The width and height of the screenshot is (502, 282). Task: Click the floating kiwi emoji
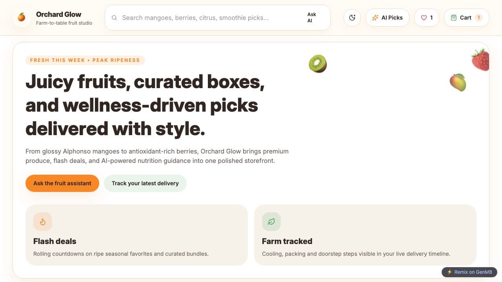318,63
